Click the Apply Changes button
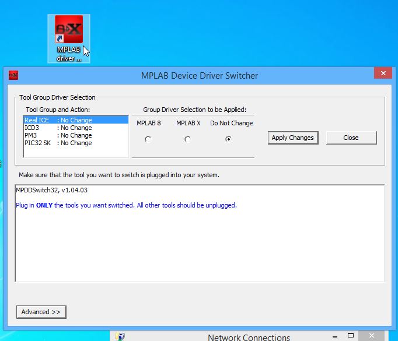 [x=293, y=138]
